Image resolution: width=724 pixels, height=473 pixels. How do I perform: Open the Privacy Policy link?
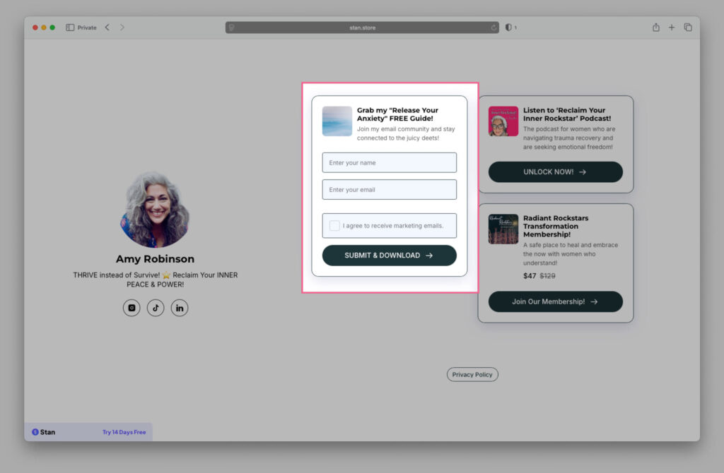(472, 375)
